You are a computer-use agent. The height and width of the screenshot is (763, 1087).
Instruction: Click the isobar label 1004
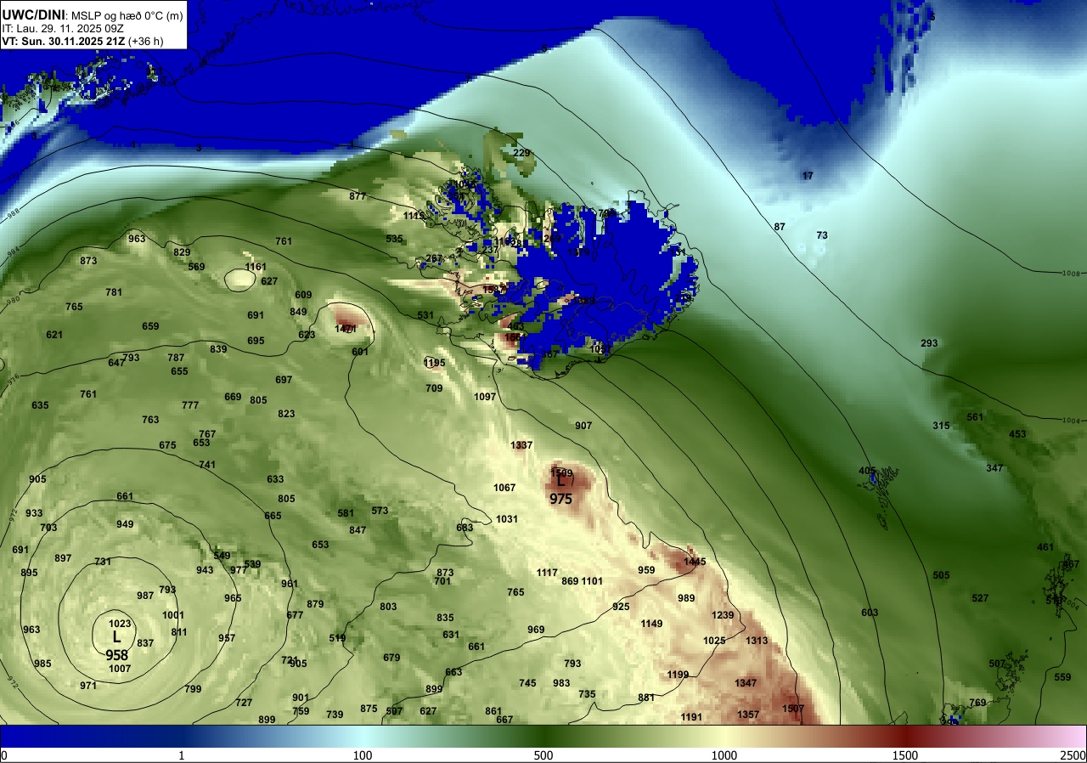(x=1071, y=421)
